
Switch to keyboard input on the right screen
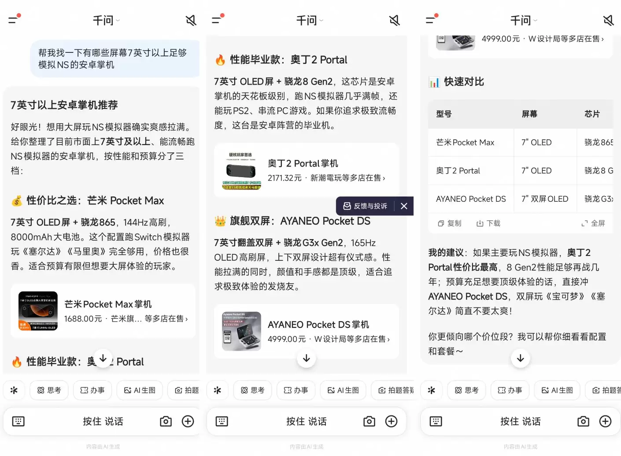tap(436, 421)
